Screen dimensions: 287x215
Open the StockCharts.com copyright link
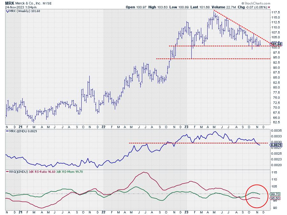pyautogui.click(x=256, y=3)
